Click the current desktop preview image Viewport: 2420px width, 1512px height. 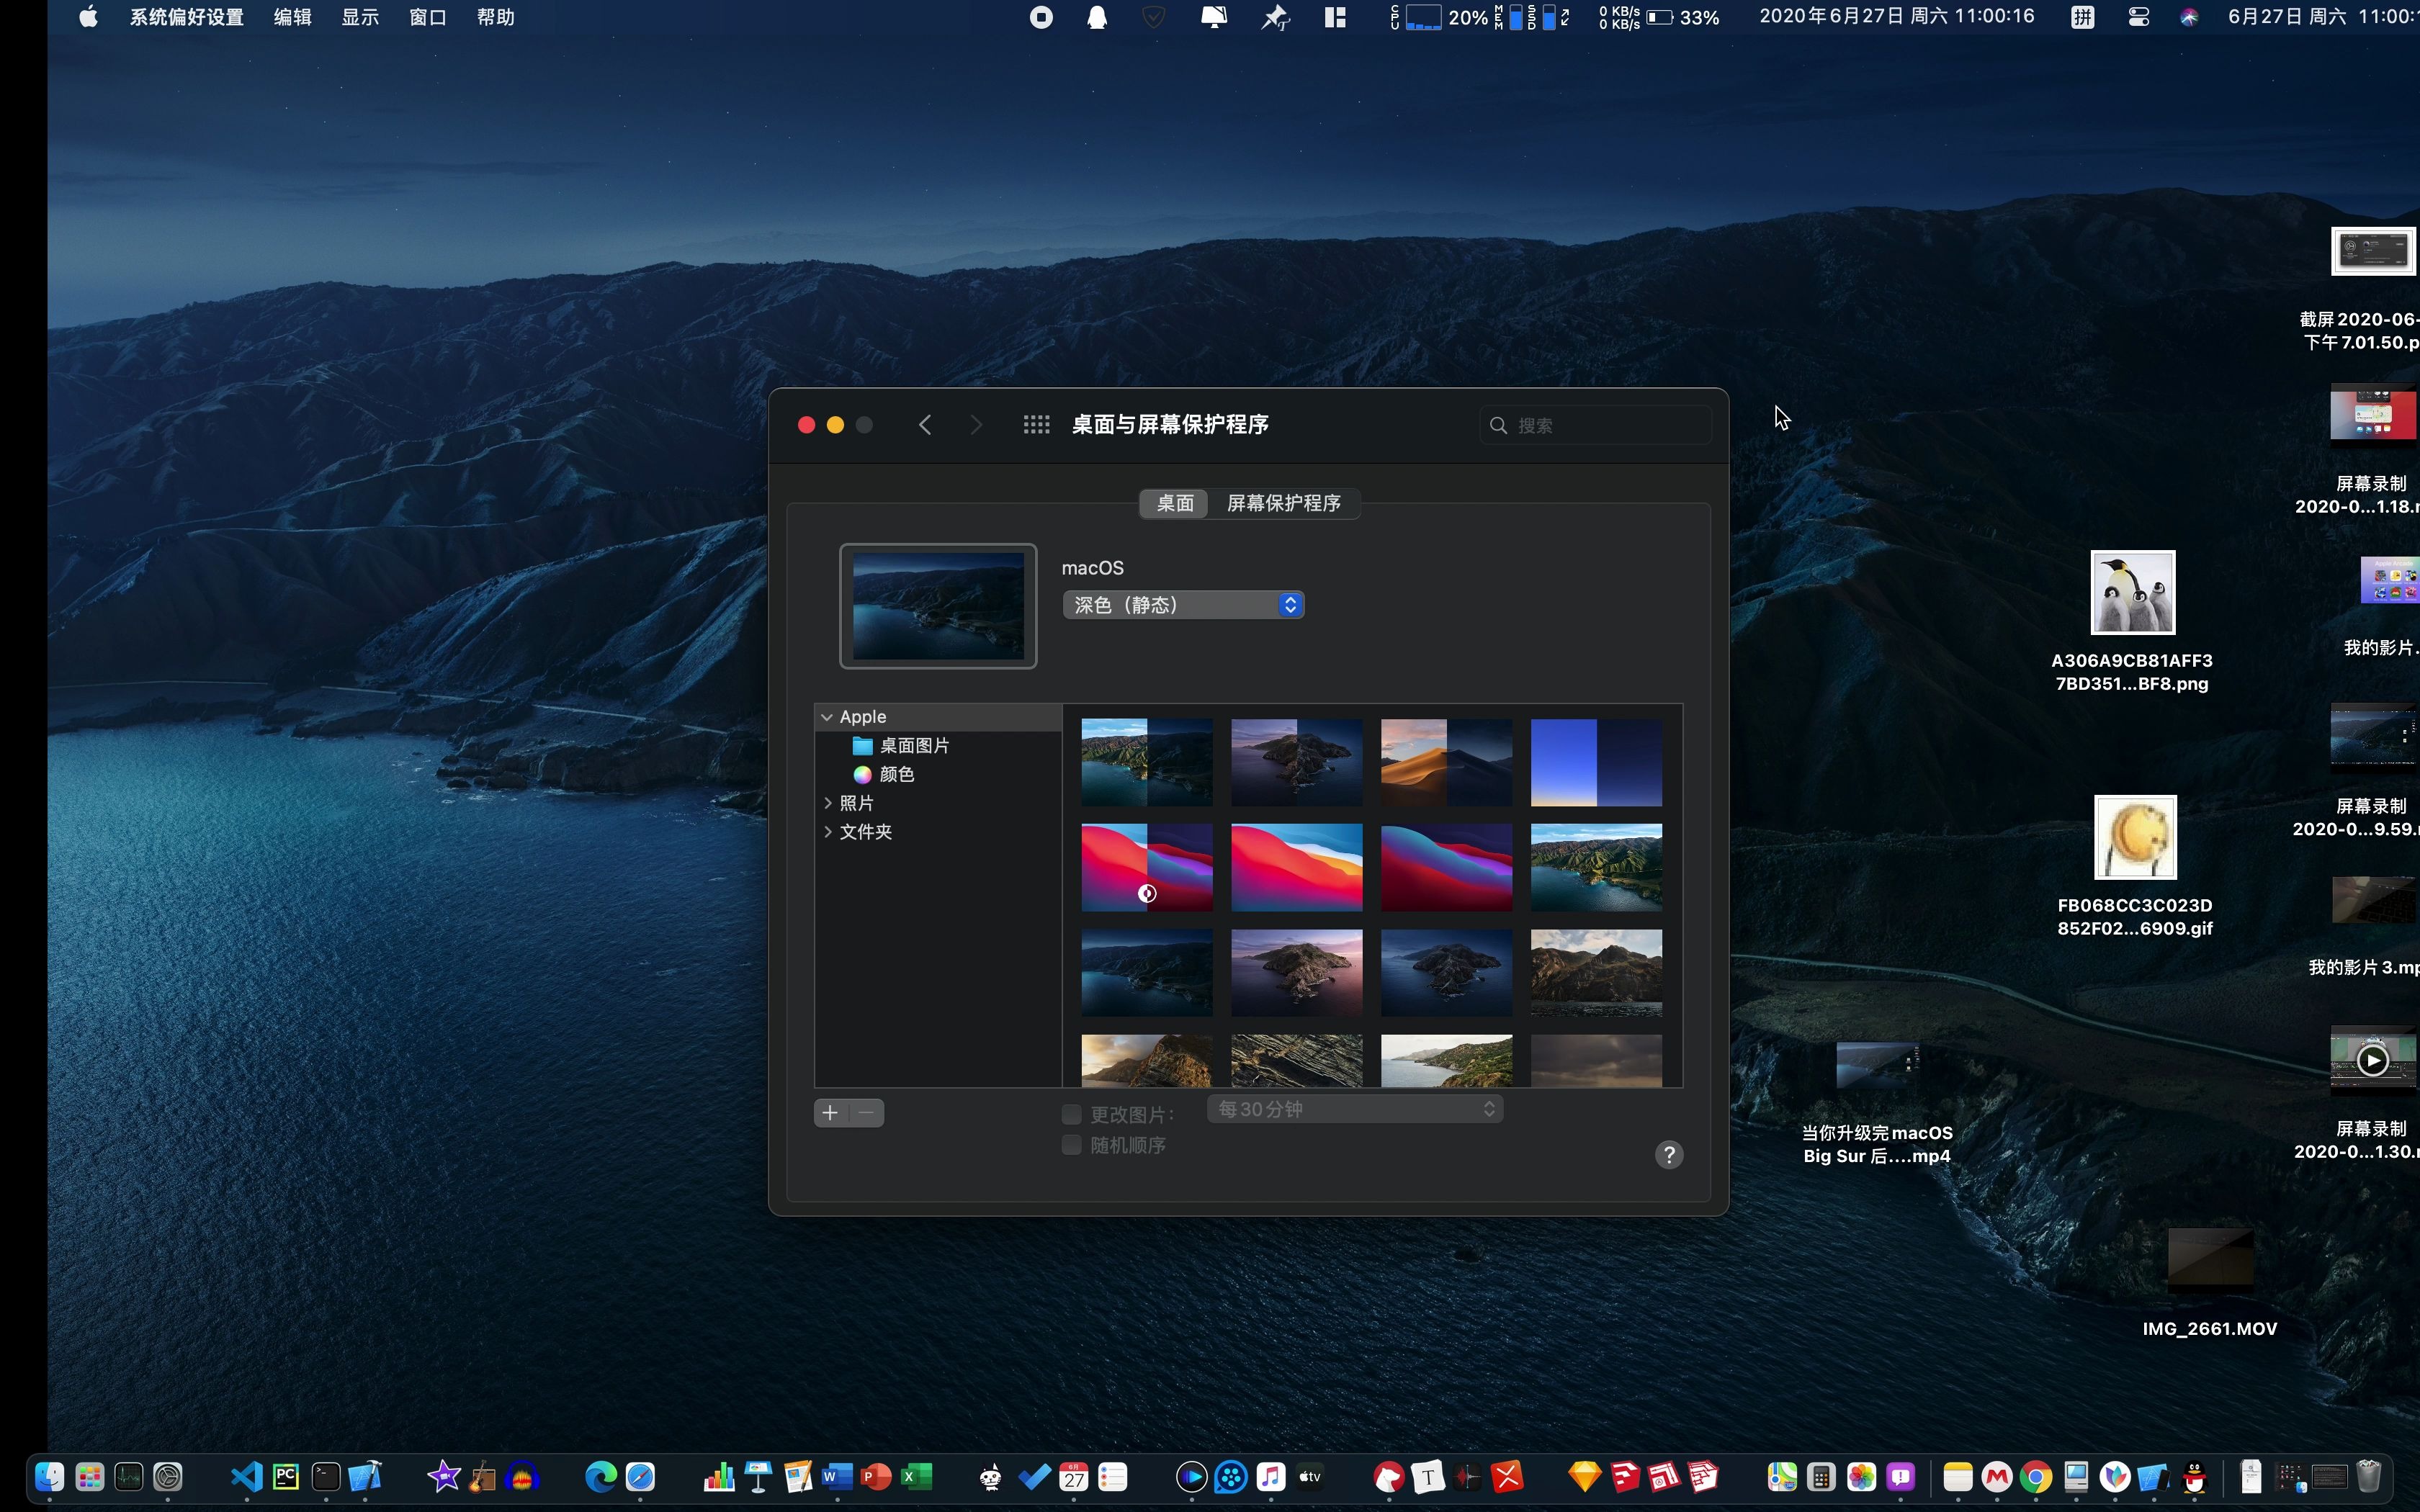click(938, 606)
